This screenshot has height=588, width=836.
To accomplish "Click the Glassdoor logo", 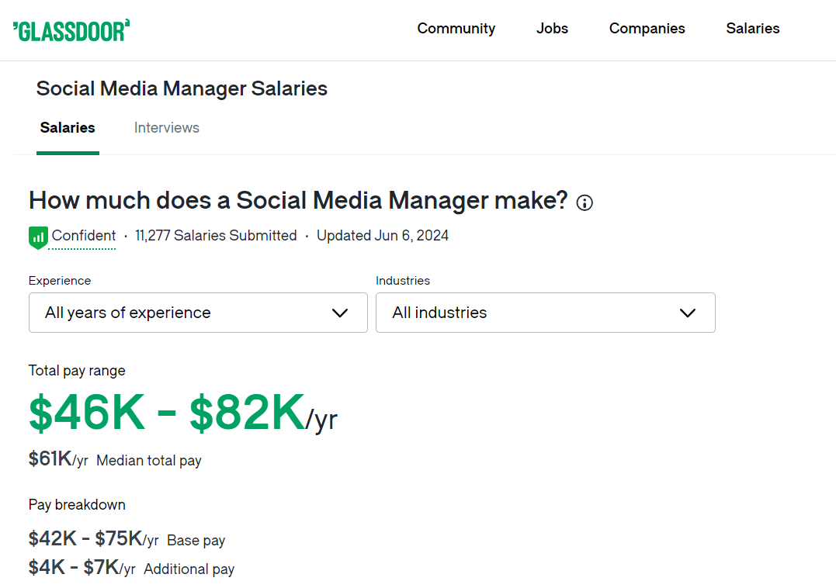I will click(x=71, y=29).
